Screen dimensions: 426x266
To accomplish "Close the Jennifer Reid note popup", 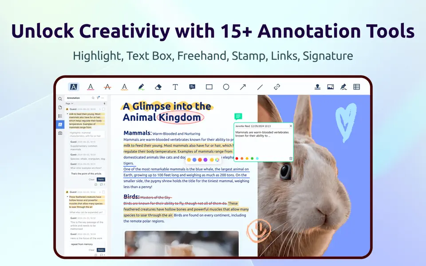I will (291, 126).
